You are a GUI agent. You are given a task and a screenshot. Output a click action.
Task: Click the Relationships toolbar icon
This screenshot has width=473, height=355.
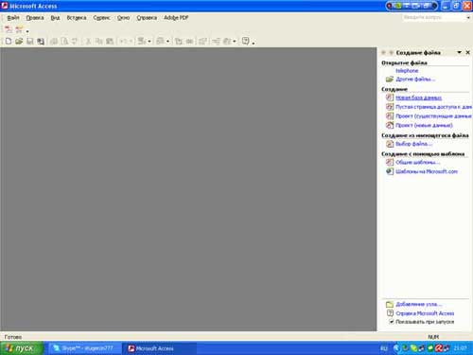click(217, 41)
